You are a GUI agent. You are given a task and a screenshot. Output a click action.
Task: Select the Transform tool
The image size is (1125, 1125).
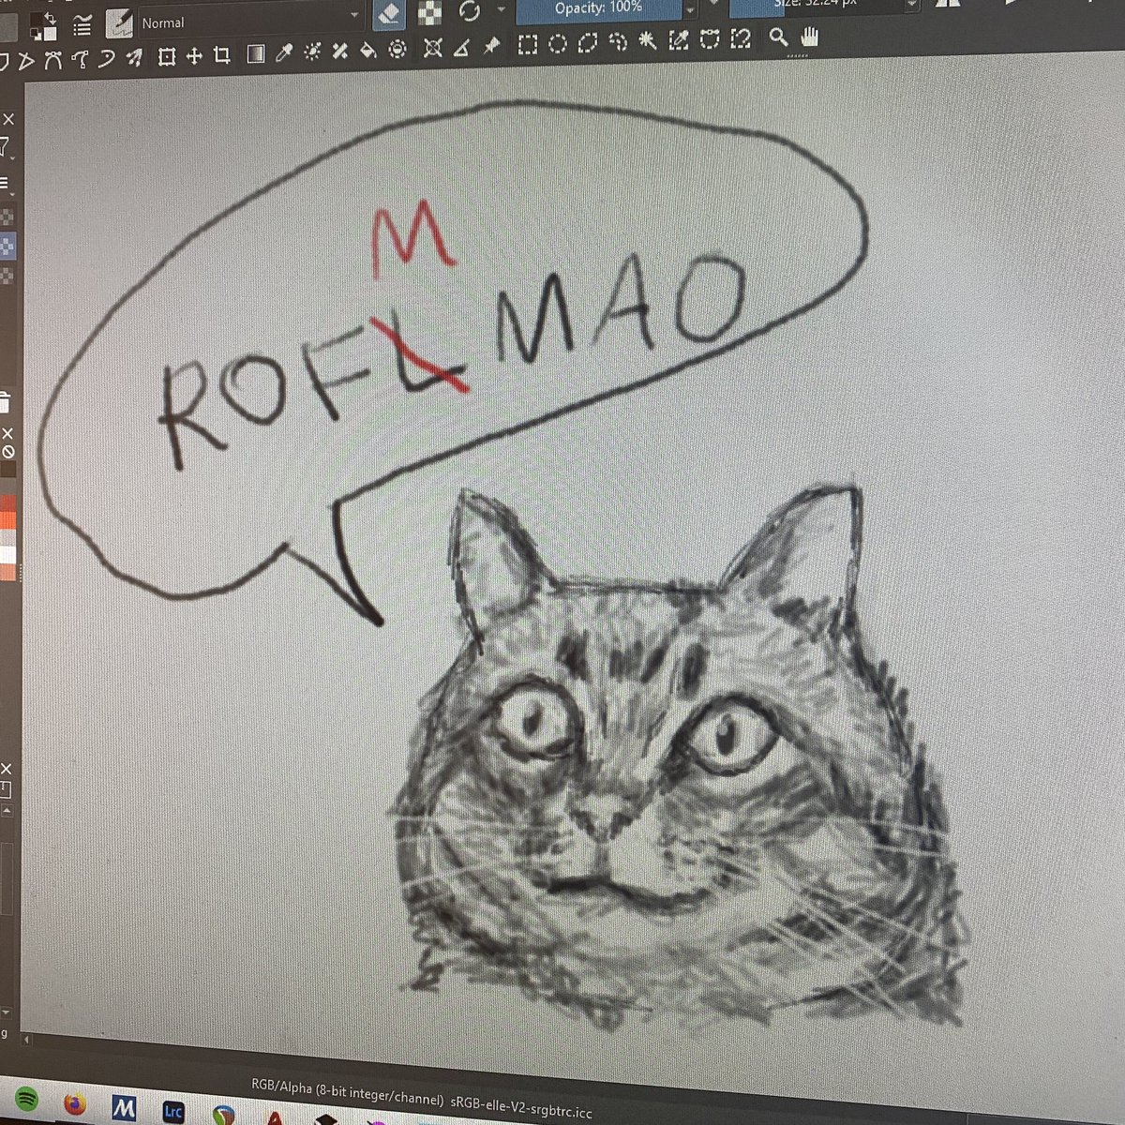tap(167, 56)
